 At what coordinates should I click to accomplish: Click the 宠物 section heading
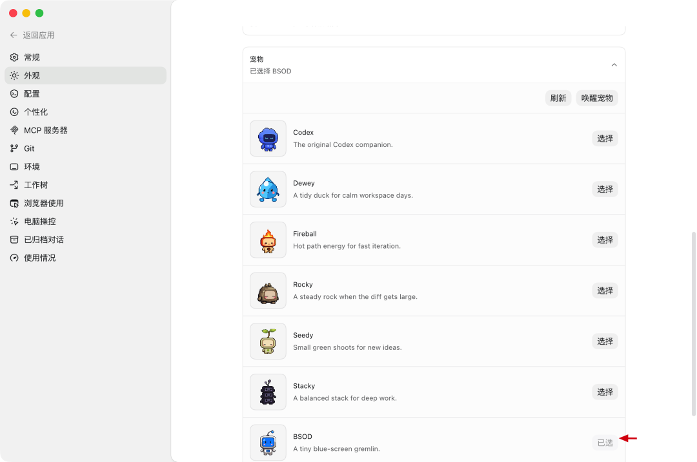256,59
